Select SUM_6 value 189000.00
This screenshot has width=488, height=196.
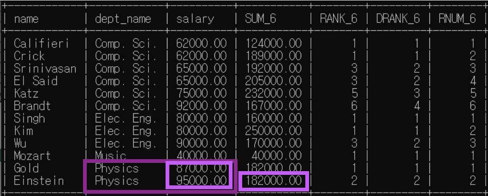click(x=274, y=56)
